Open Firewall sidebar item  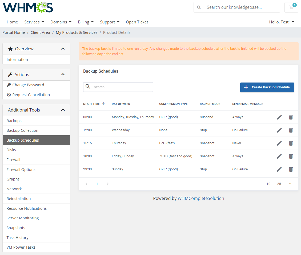click(37, 160)
